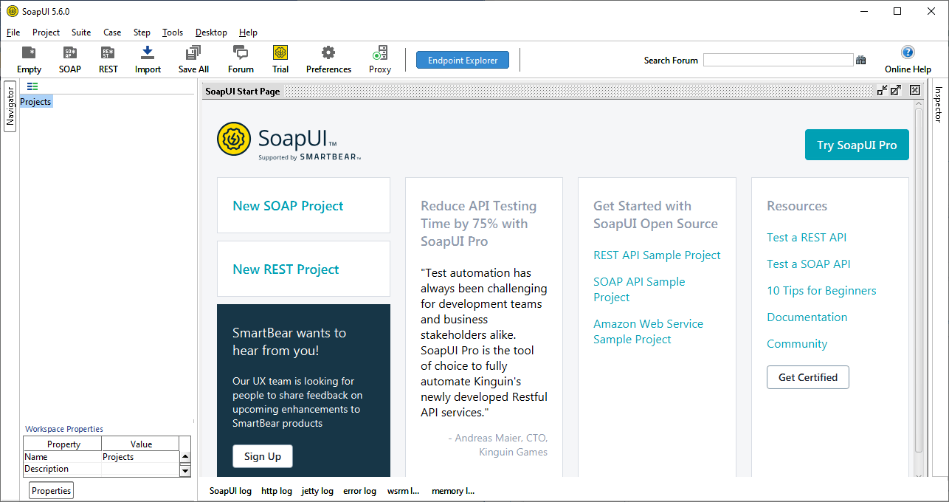Click the Property column header
This screenshot has height=502, width=949.
[63, 444]
